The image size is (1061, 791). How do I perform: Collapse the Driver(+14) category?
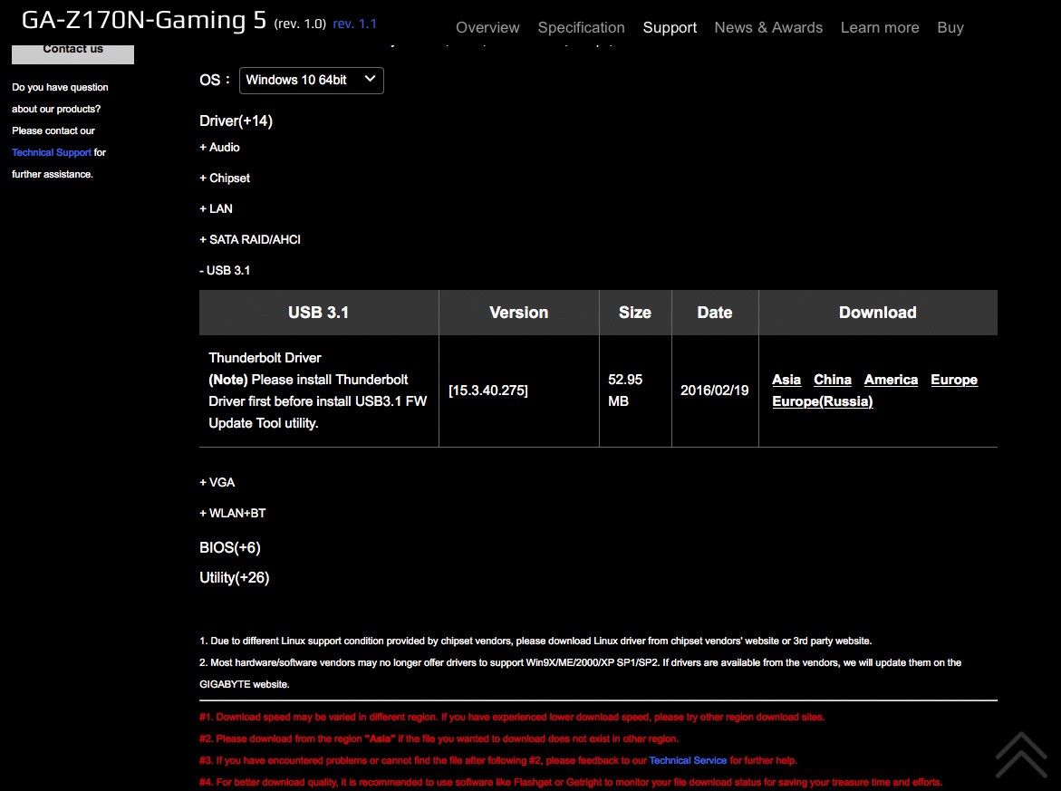point(236,121)
